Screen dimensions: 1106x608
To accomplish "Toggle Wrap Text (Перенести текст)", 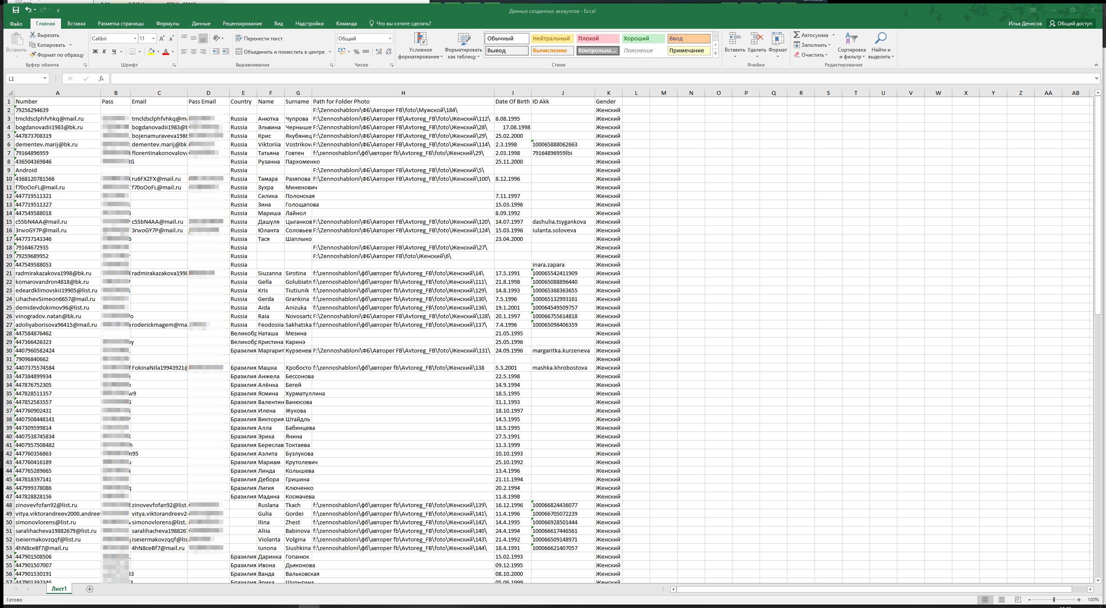I will click(259, 39).
